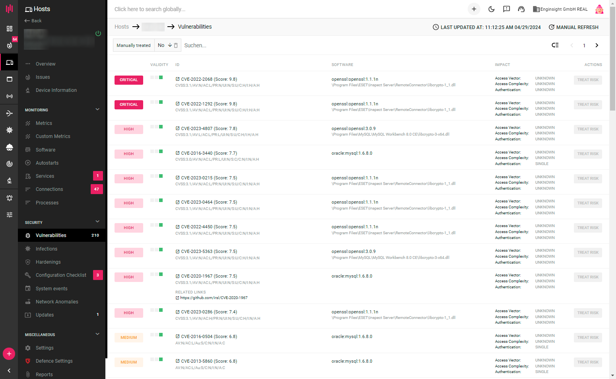Screen dimensions: 616x379
Task: Toggle Manually treated sort direction arrow
Action: [x=170, y=45]
